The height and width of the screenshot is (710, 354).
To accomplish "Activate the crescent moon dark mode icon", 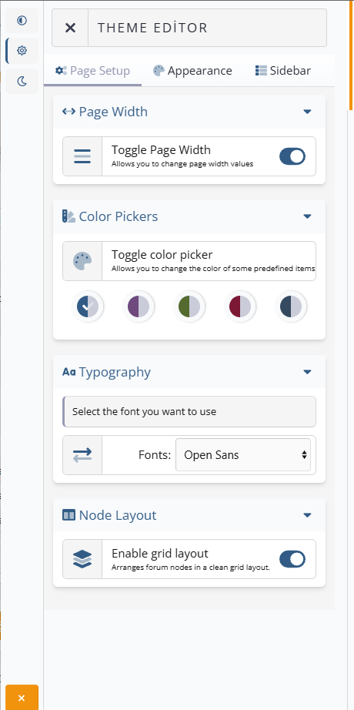I will pos(22,81).
